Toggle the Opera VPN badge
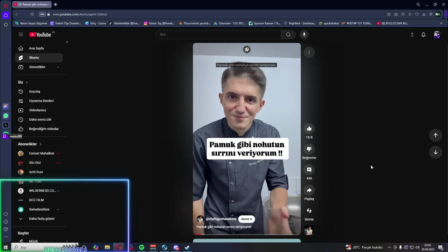This screenshot has height=252, width=448. coord(42,14)
